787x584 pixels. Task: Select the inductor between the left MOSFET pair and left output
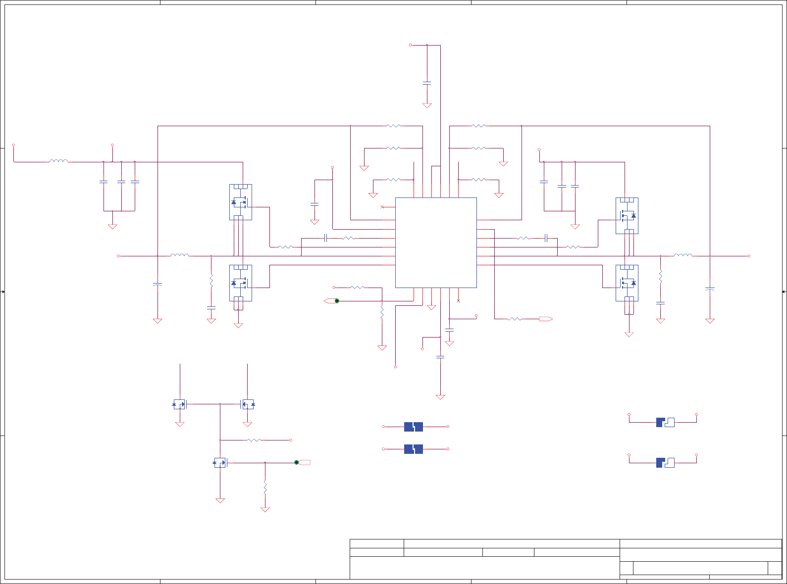tap(180, 255)
